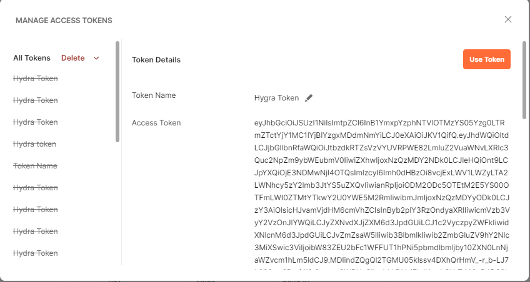Select the struck-through 'Token Name' list entry
Viewport: 530px width, 282px height.
click(x=35, y=166)
